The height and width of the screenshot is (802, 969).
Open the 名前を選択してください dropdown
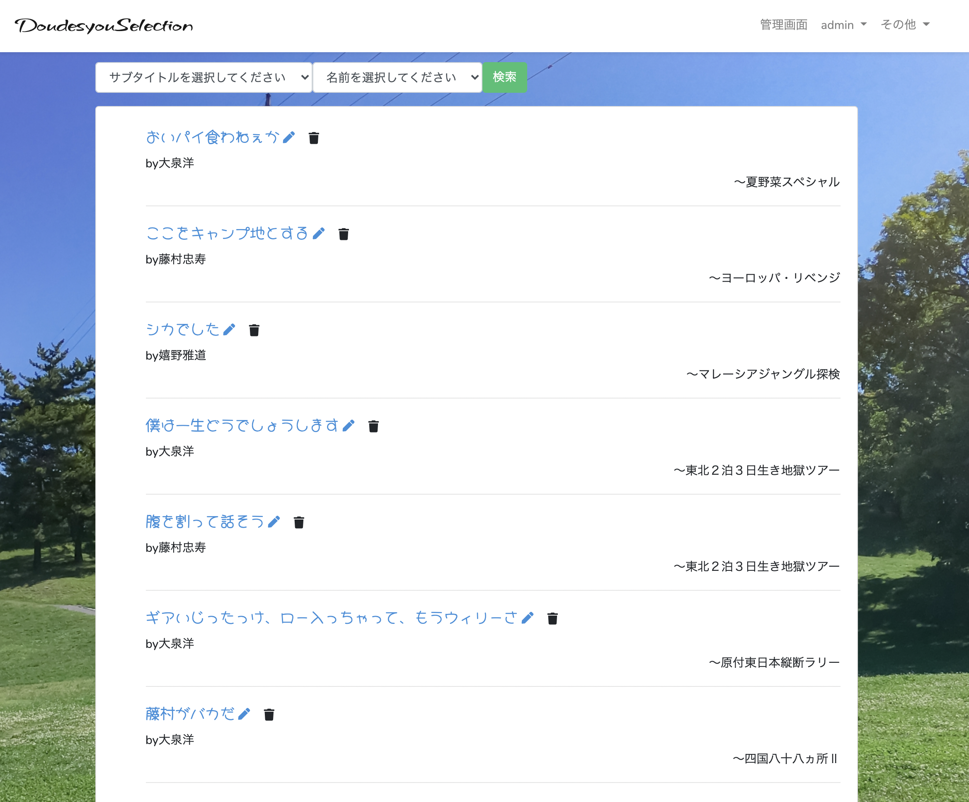point(397,77)
